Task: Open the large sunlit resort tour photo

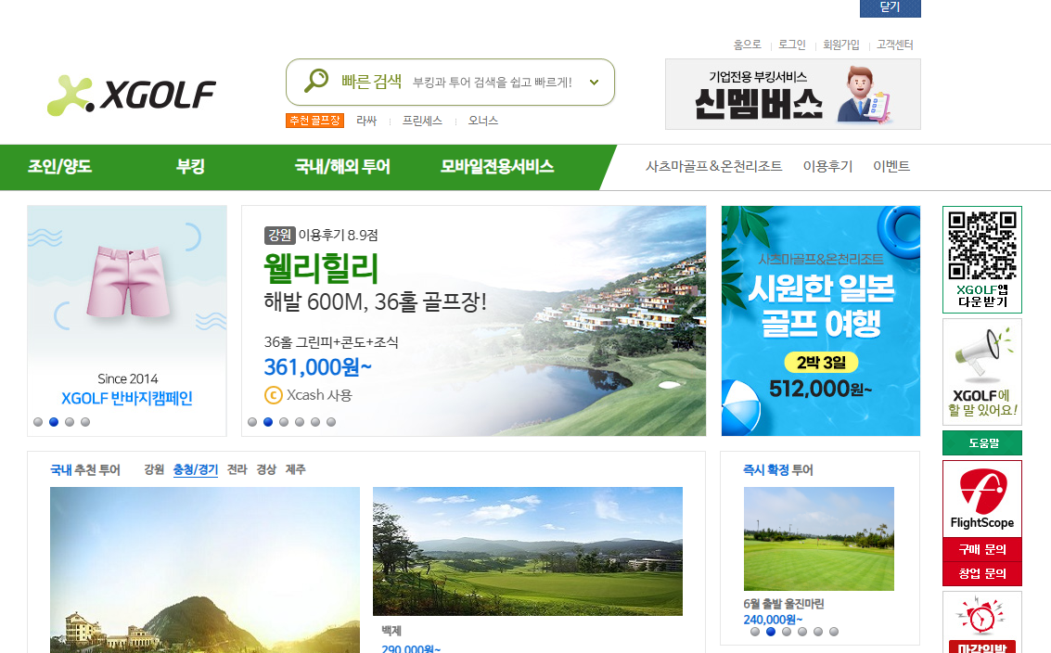Action: point(205,570)
